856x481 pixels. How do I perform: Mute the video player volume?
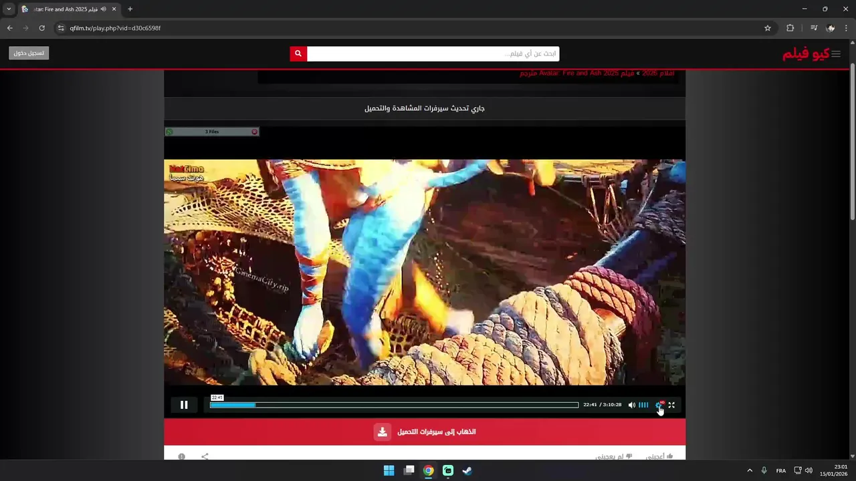[631, 405]
